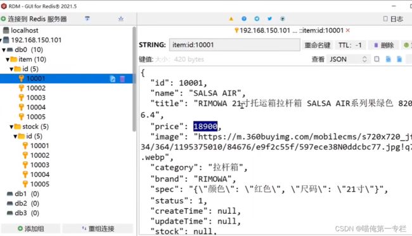Collapse the stock id (5) folder arrow
Screen dimensions: 412x236
[15, 137]
